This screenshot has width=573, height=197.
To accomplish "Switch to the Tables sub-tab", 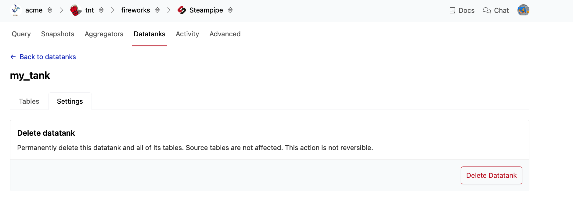I will [x=29, y=101].
